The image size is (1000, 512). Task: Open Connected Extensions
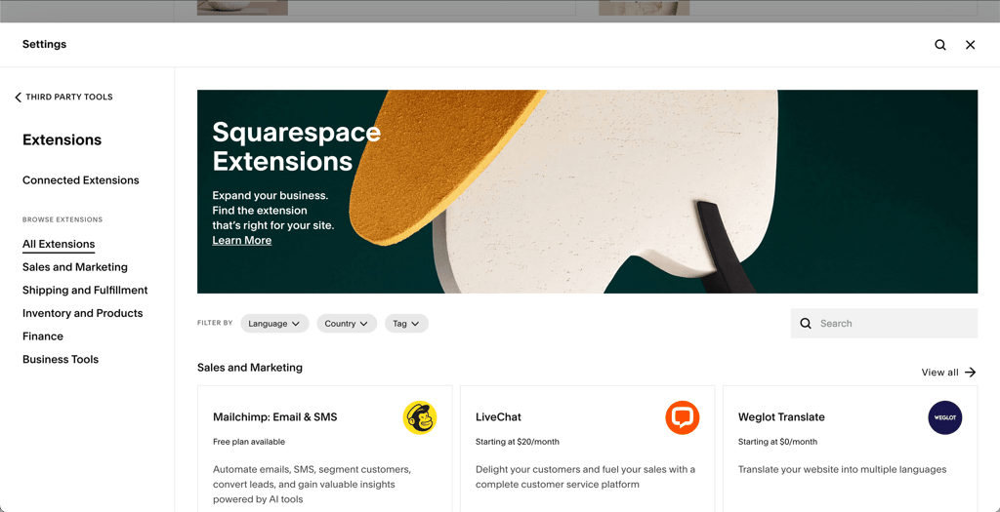click(80, 180)
